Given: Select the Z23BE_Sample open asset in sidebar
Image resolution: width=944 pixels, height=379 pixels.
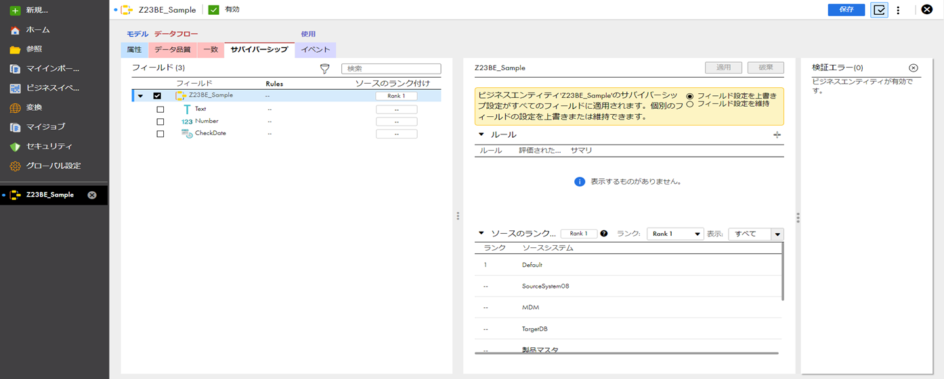Looking at the screenshot, I should (49, 195).
